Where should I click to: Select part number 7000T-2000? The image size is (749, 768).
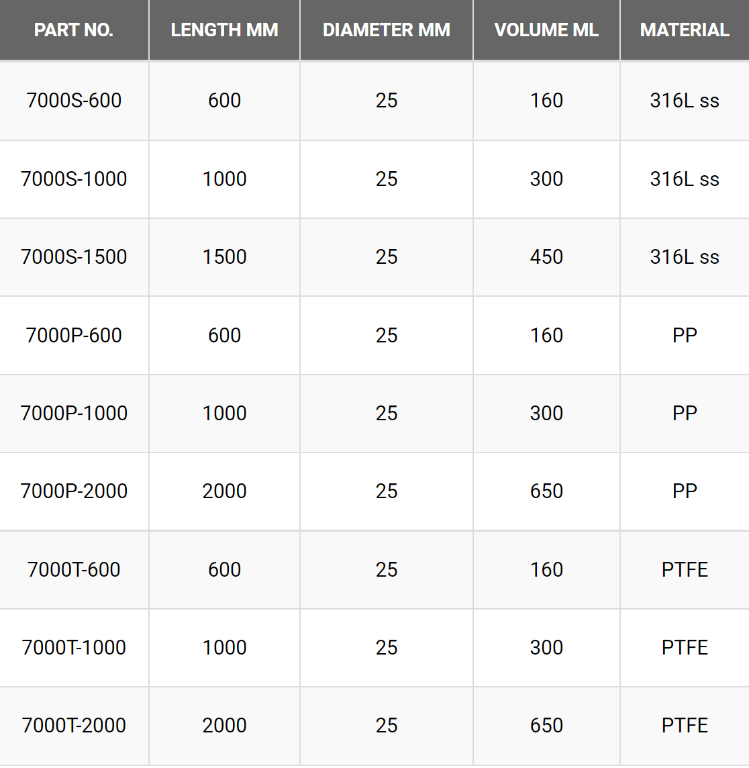coord(73,726)
